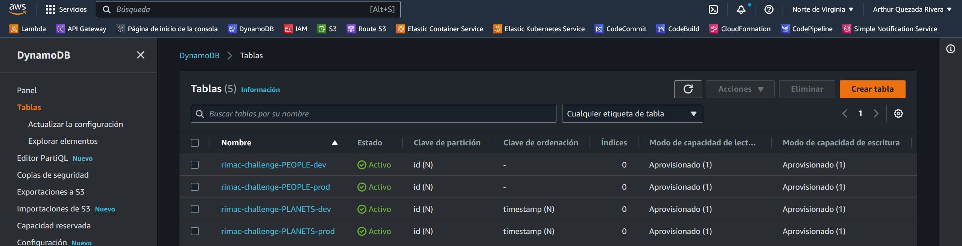962x246 pixels.
Task: Open Panel in the sidebar
Action: click(x=27, y=91)
